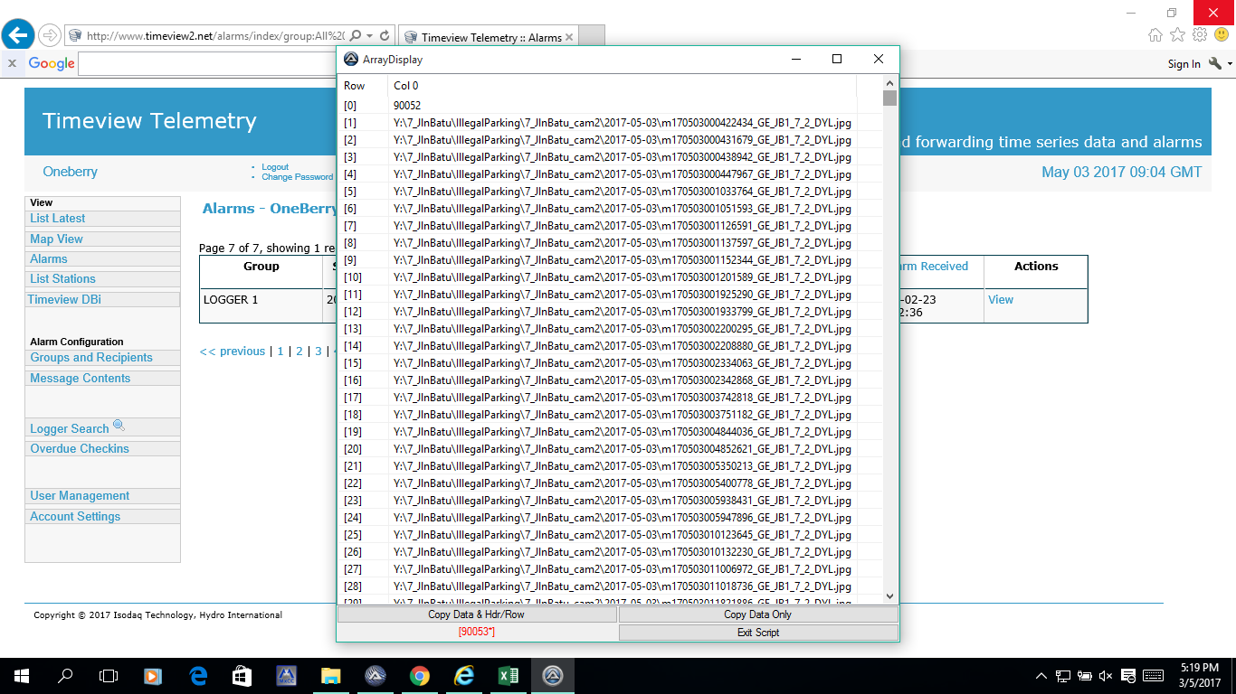Open File Explorer from taskbar

pyautogui.click(x=330, y=675)
